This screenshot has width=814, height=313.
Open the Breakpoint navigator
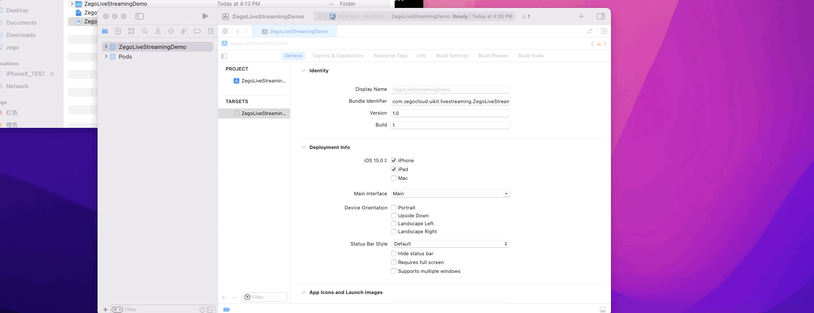click(x=197, y=31)
